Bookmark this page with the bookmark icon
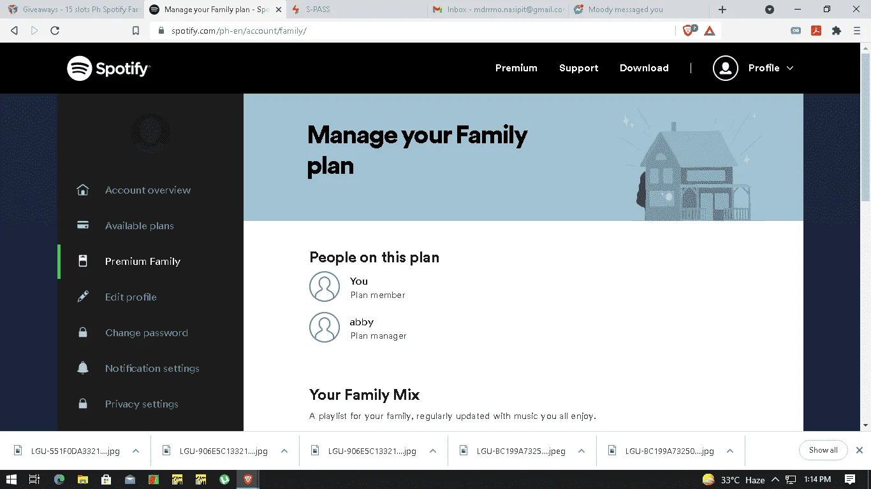 (135, 31)
